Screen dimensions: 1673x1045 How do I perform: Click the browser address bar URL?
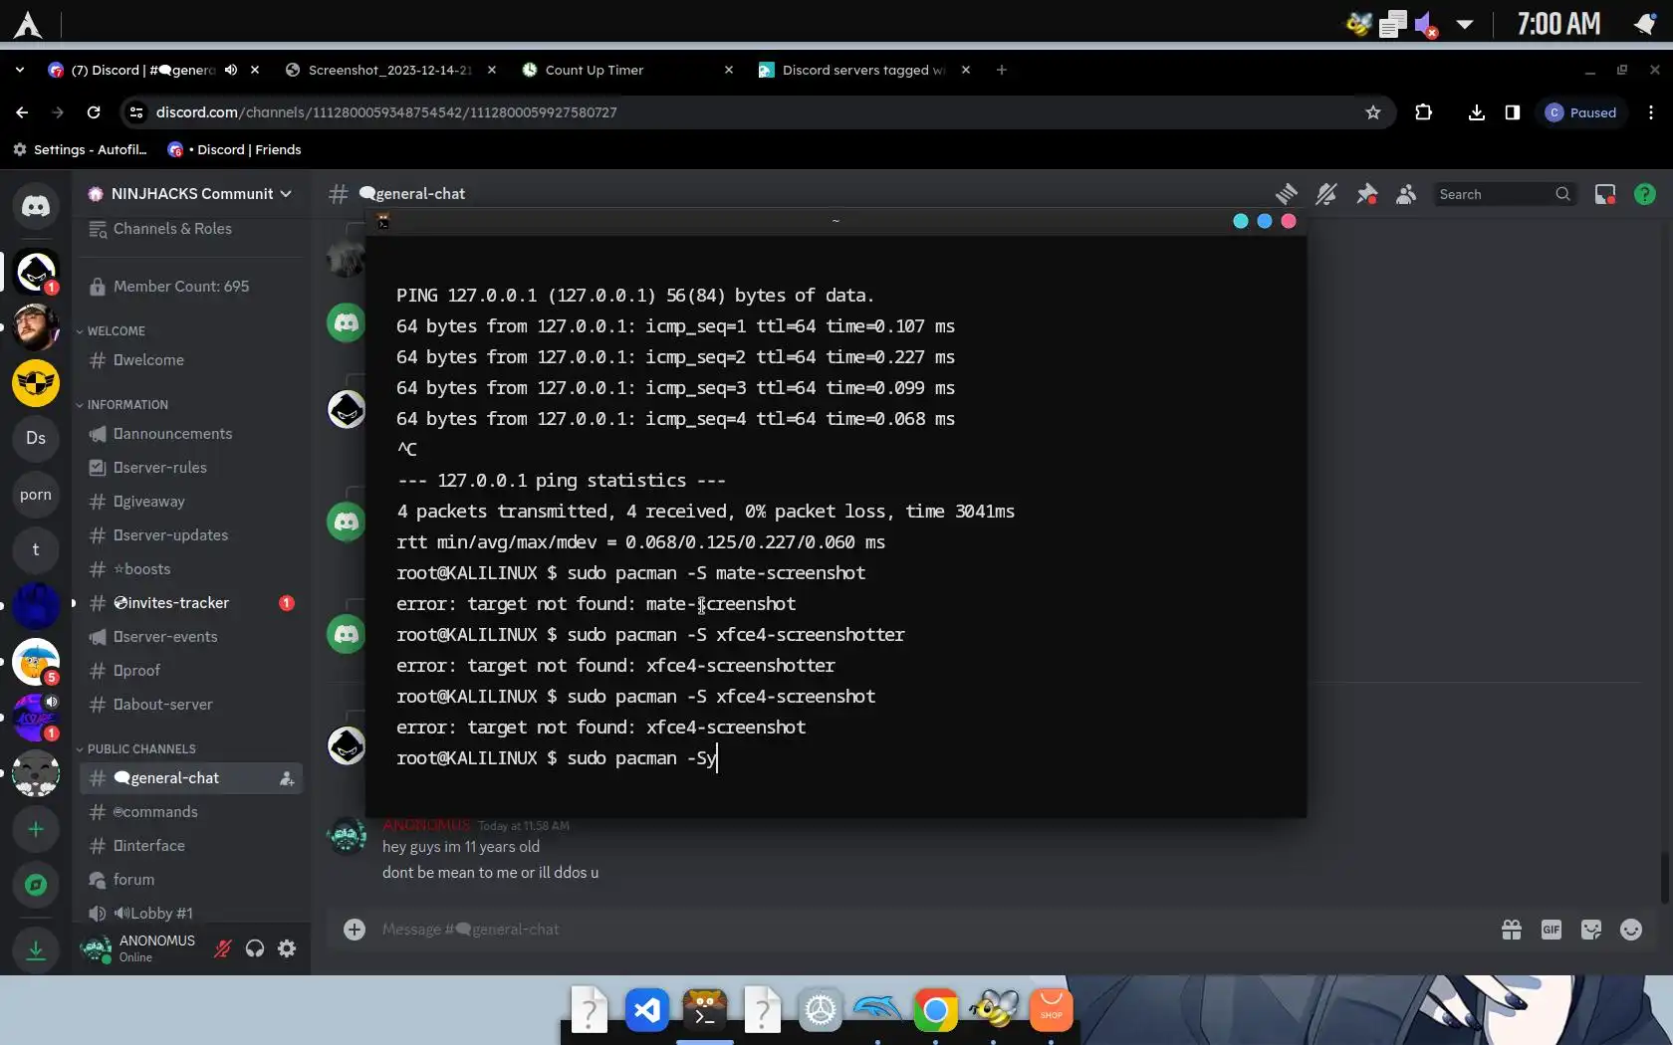[386, 112]
